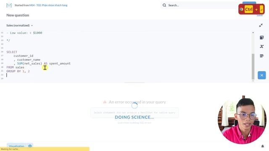Click the 'New question' title
Viewport: 269px width, 151px height.
[18, 15]
